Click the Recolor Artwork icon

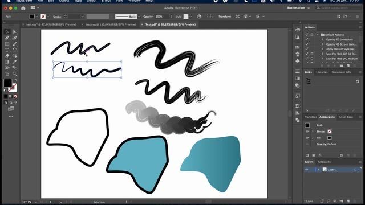point(199,17)
